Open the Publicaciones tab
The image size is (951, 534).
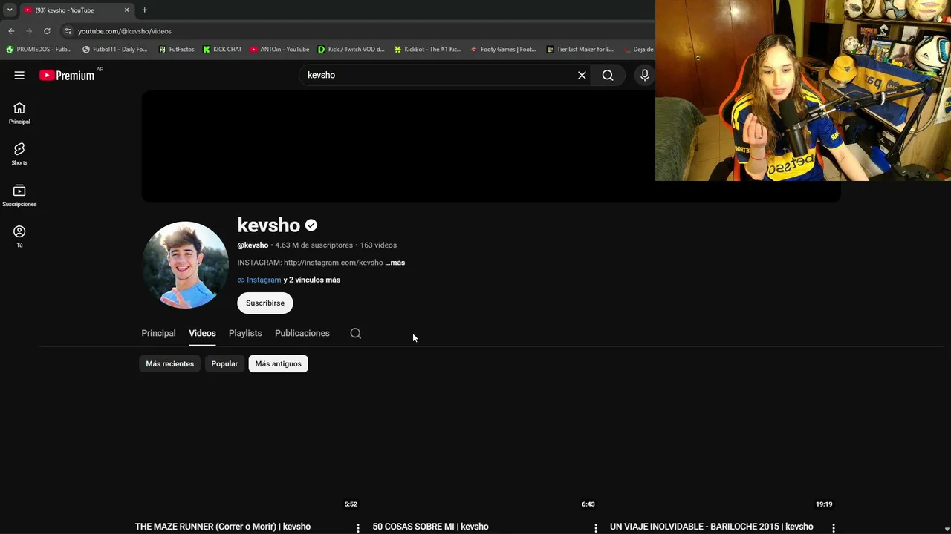[x=302, y=334]
